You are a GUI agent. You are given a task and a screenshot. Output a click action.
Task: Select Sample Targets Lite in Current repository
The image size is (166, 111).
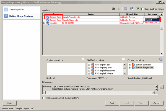(144, 68)
